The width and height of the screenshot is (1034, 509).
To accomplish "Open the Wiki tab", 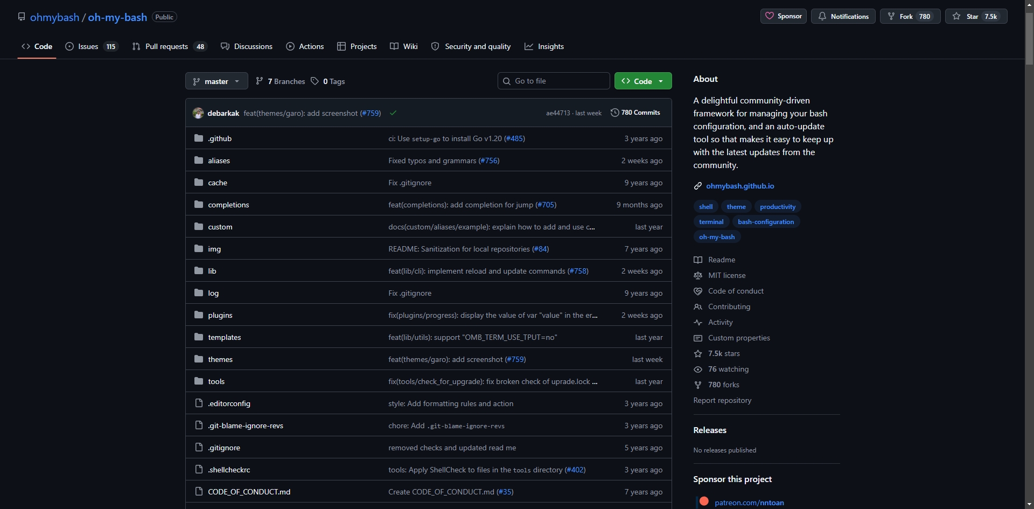I will click(404, 46).
